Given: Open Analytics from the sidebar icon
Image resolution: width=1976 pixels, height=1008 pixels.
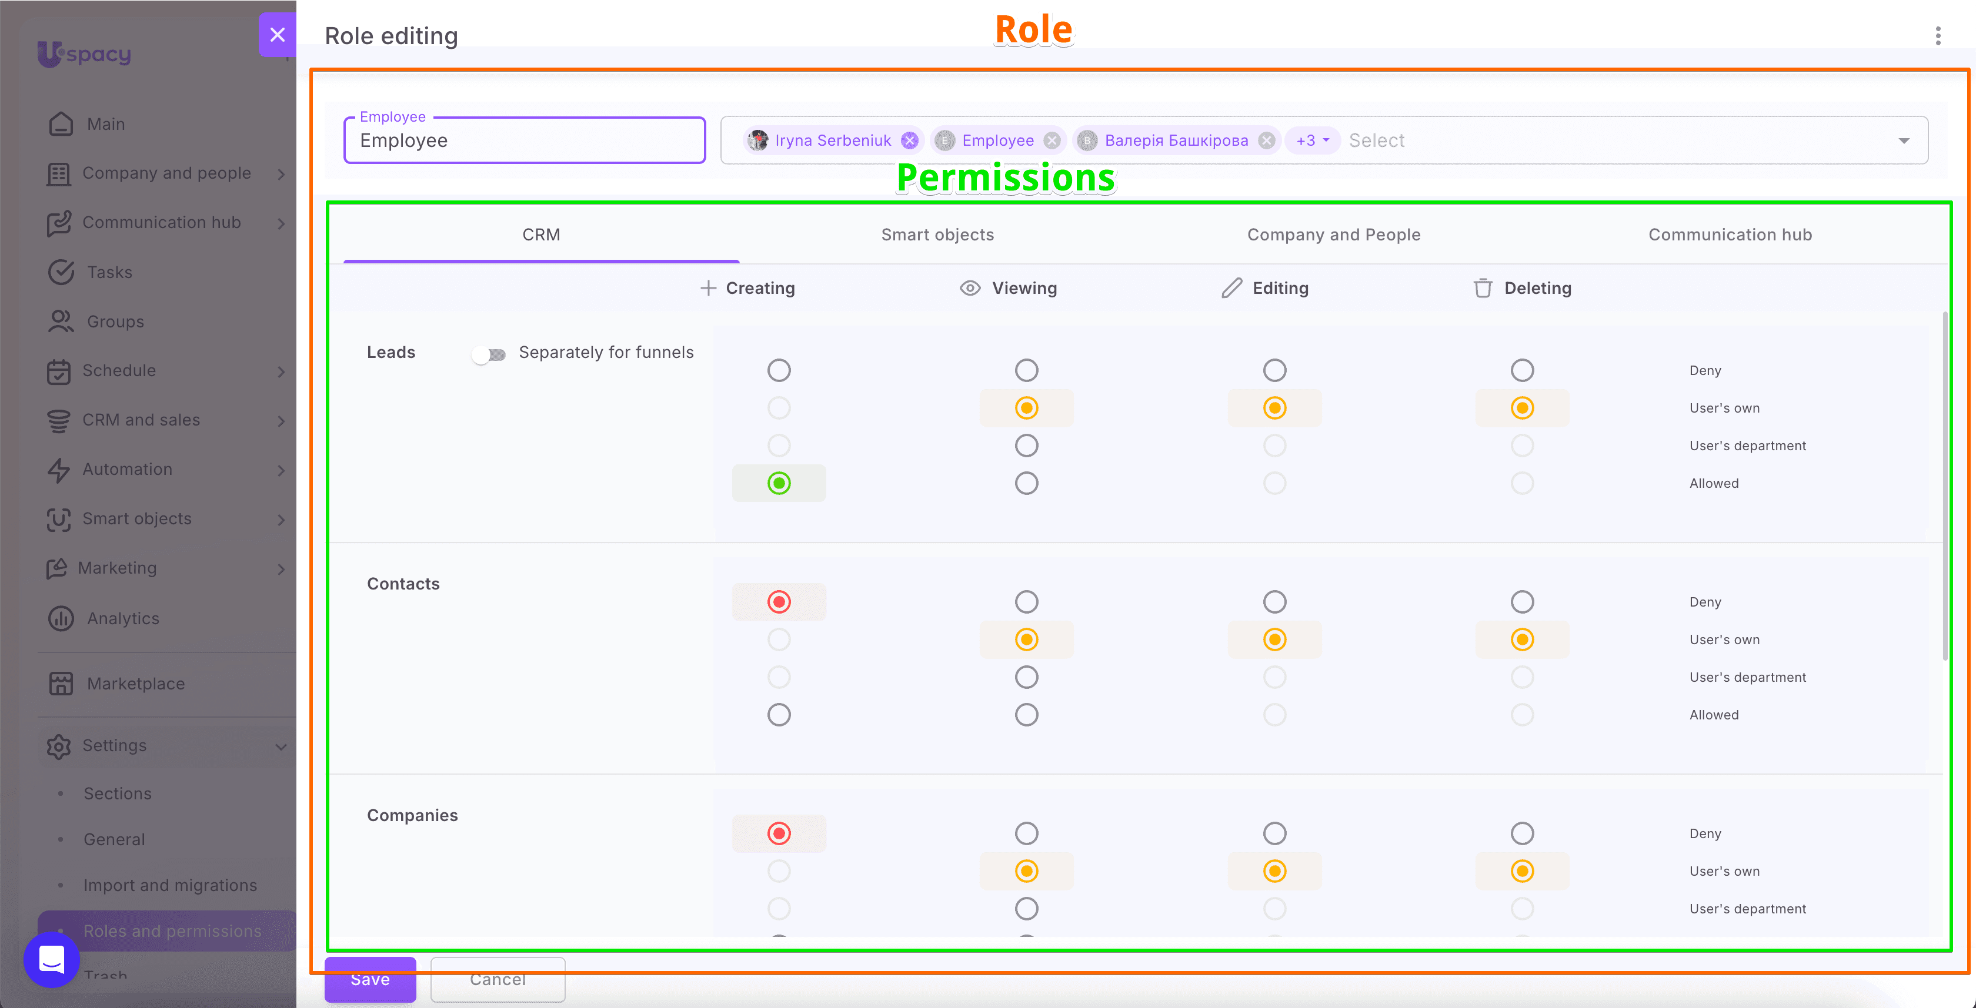Looking at the screenshot, I should tap(61, 618).
